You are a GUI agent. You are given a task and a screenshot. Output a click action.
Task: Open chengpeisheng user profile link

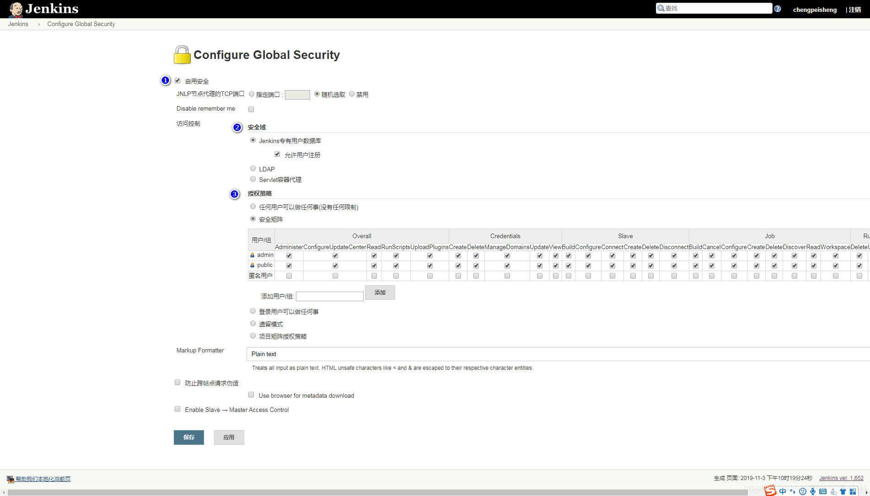(x=815, y=10)
